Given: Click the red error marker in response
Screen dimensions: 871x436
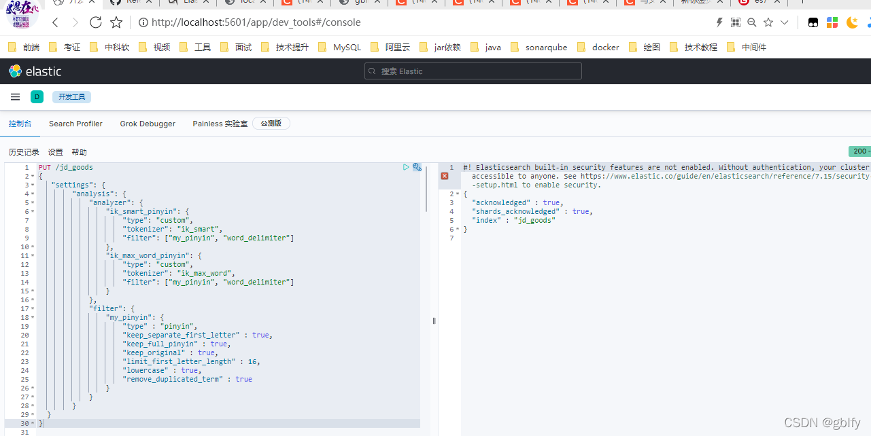Looking at the screenshot, I should pyautogui.click(x=445, y=176).
